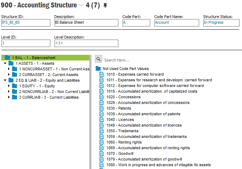Collapse the 2 EQ & LIAB node
Screen dimensions: 242x169
coord(5,80)
